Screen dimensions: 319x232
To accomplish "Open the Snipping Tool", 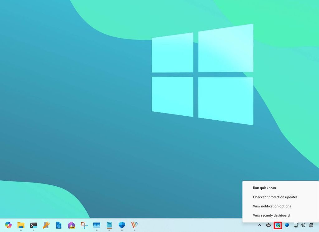I will (83, 225).
